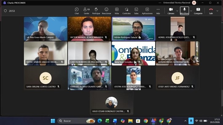Change layout using the Vista button

(117, 11)
